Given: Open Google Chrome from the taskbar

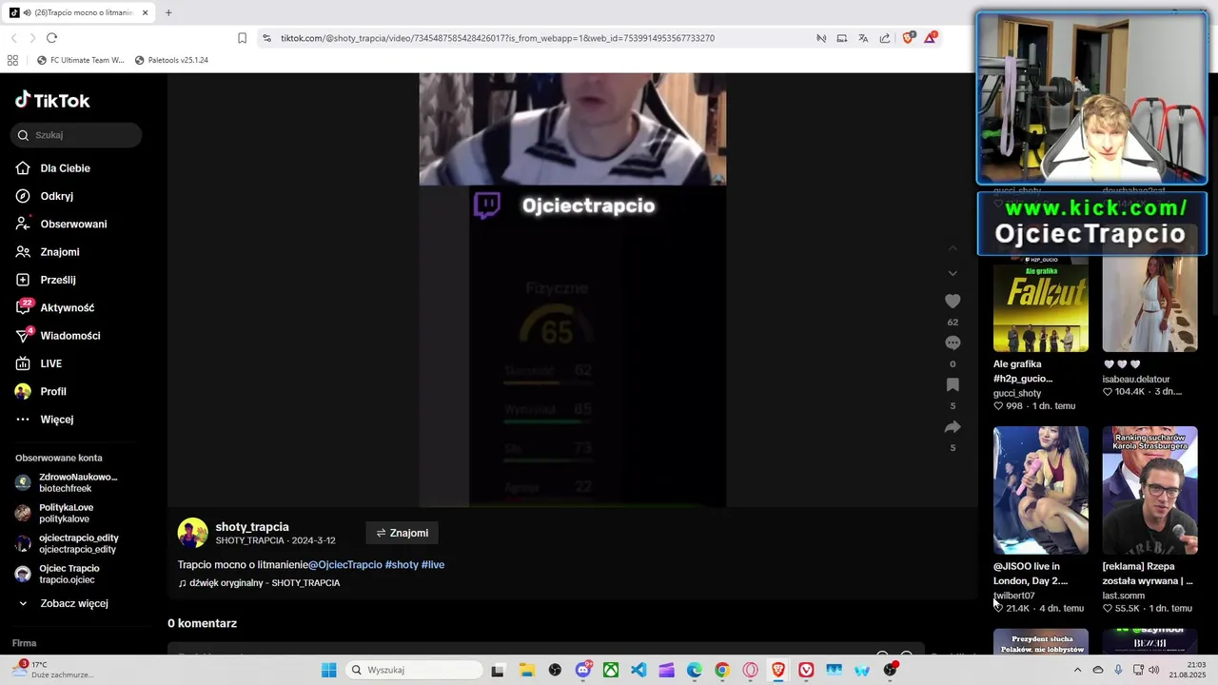Looking at the screenshot, I should pyautogui.click(x=722, y=670).
